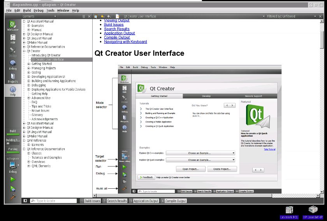The height and width of the screenshot is (221, 327).
Task: Open the Debug menu in the menu bar
Action: point(39,11)
